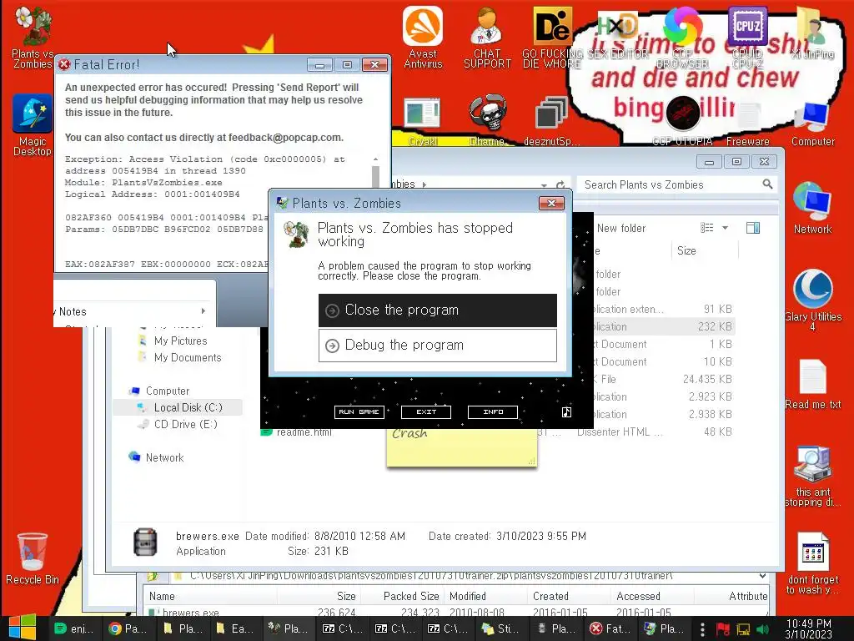Expand the Notes submenu arrow
Viewport: 854px width, 641px height.
(203, 311)
